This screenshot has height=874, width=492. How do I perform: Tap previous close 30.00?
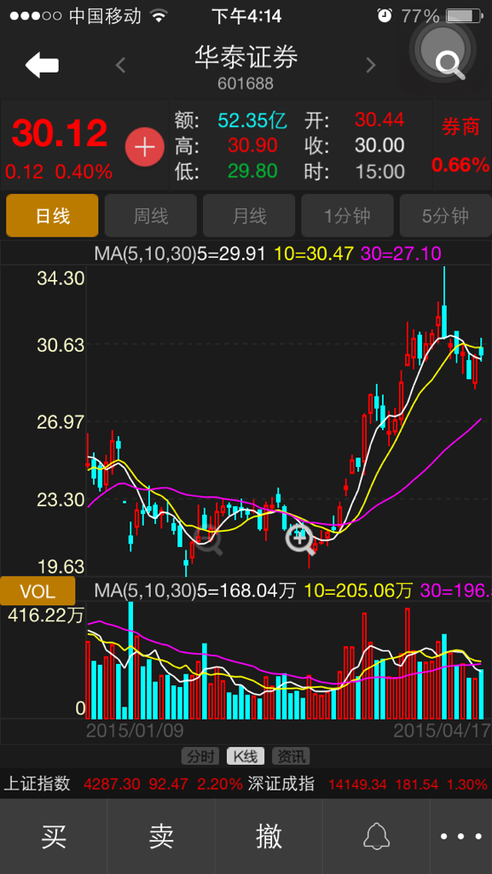(380, 146)
